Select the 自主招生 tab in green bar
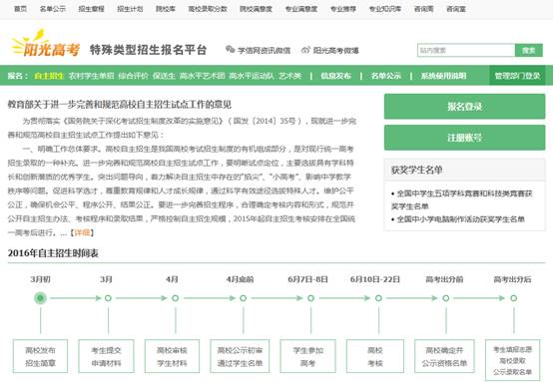The height and width of the screenshot is (382, 553). tap(49, 76)
